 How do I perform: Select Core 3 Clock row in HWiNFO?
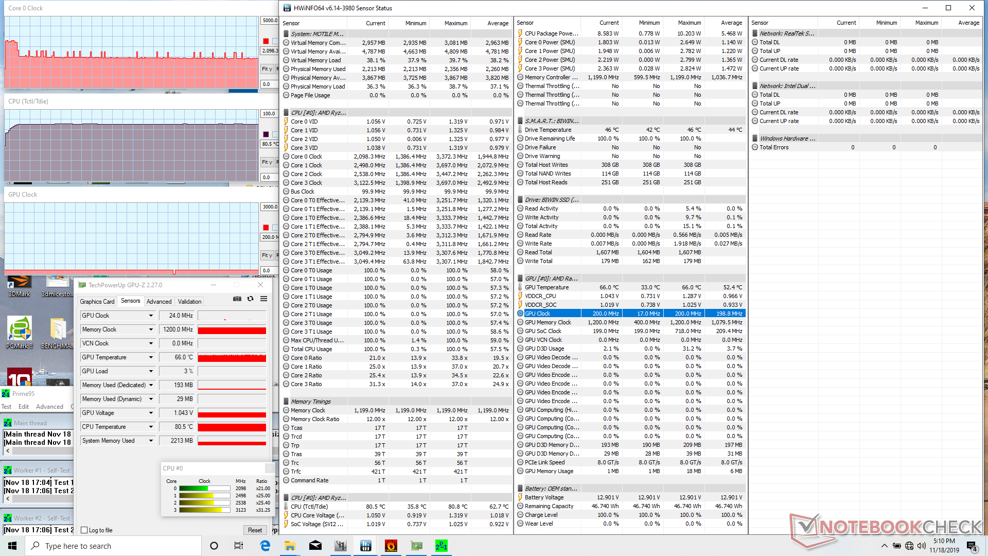coord(396,183)
